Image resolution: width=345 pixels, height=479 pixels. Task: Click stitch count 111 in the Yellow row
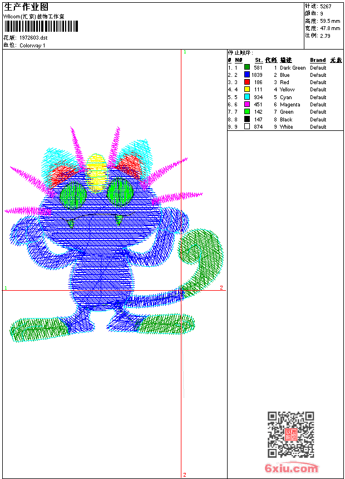[x=258, y=90]
